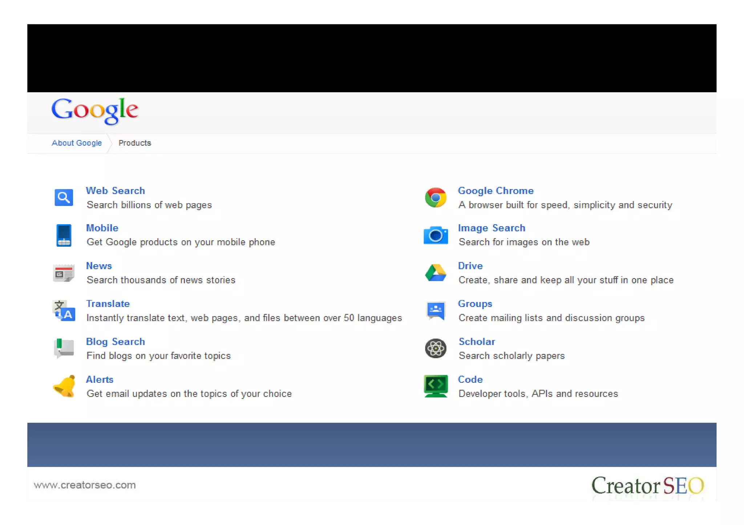Image resolution: width=744 pixels, height=525 pixels.
Task: Click the Translate language icon
Action: point(64,311)
